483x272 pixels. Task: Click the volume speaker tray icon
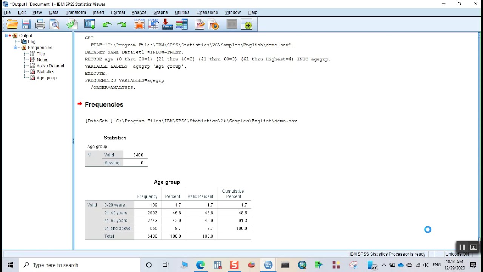426,265
